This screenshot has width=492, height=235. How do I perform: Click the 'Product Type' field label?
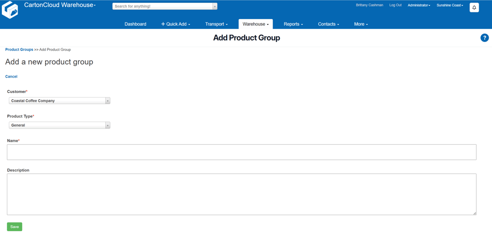pyautogui.click(x=20, y=116)
